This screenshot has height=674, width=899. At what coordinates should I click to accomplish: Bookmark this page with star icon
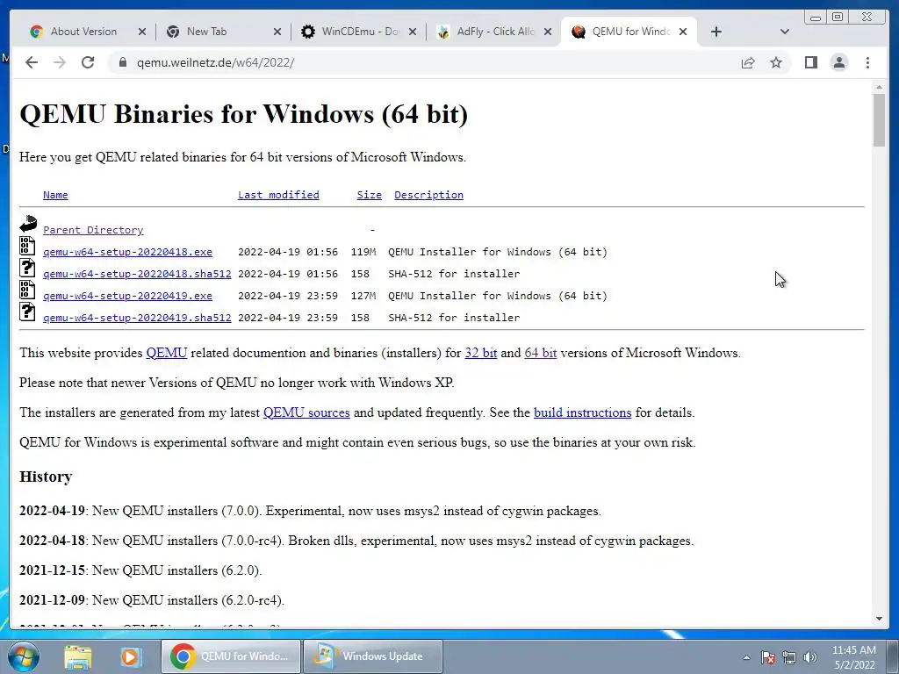(x=776, y=62)
